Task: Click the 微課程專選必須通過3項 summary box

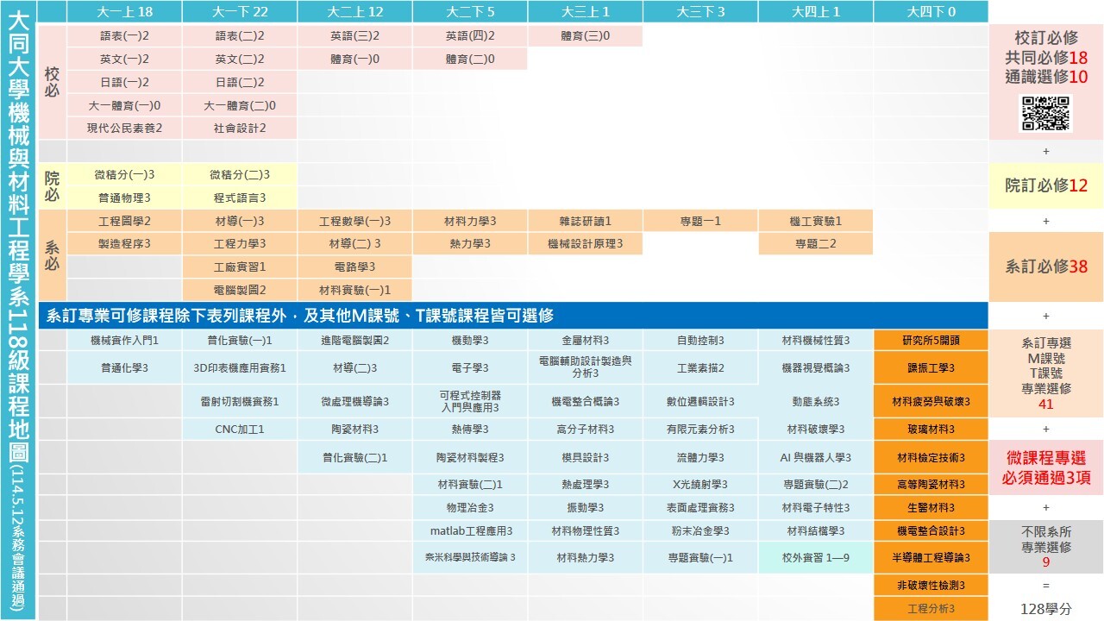Action: pos(1046,468)
